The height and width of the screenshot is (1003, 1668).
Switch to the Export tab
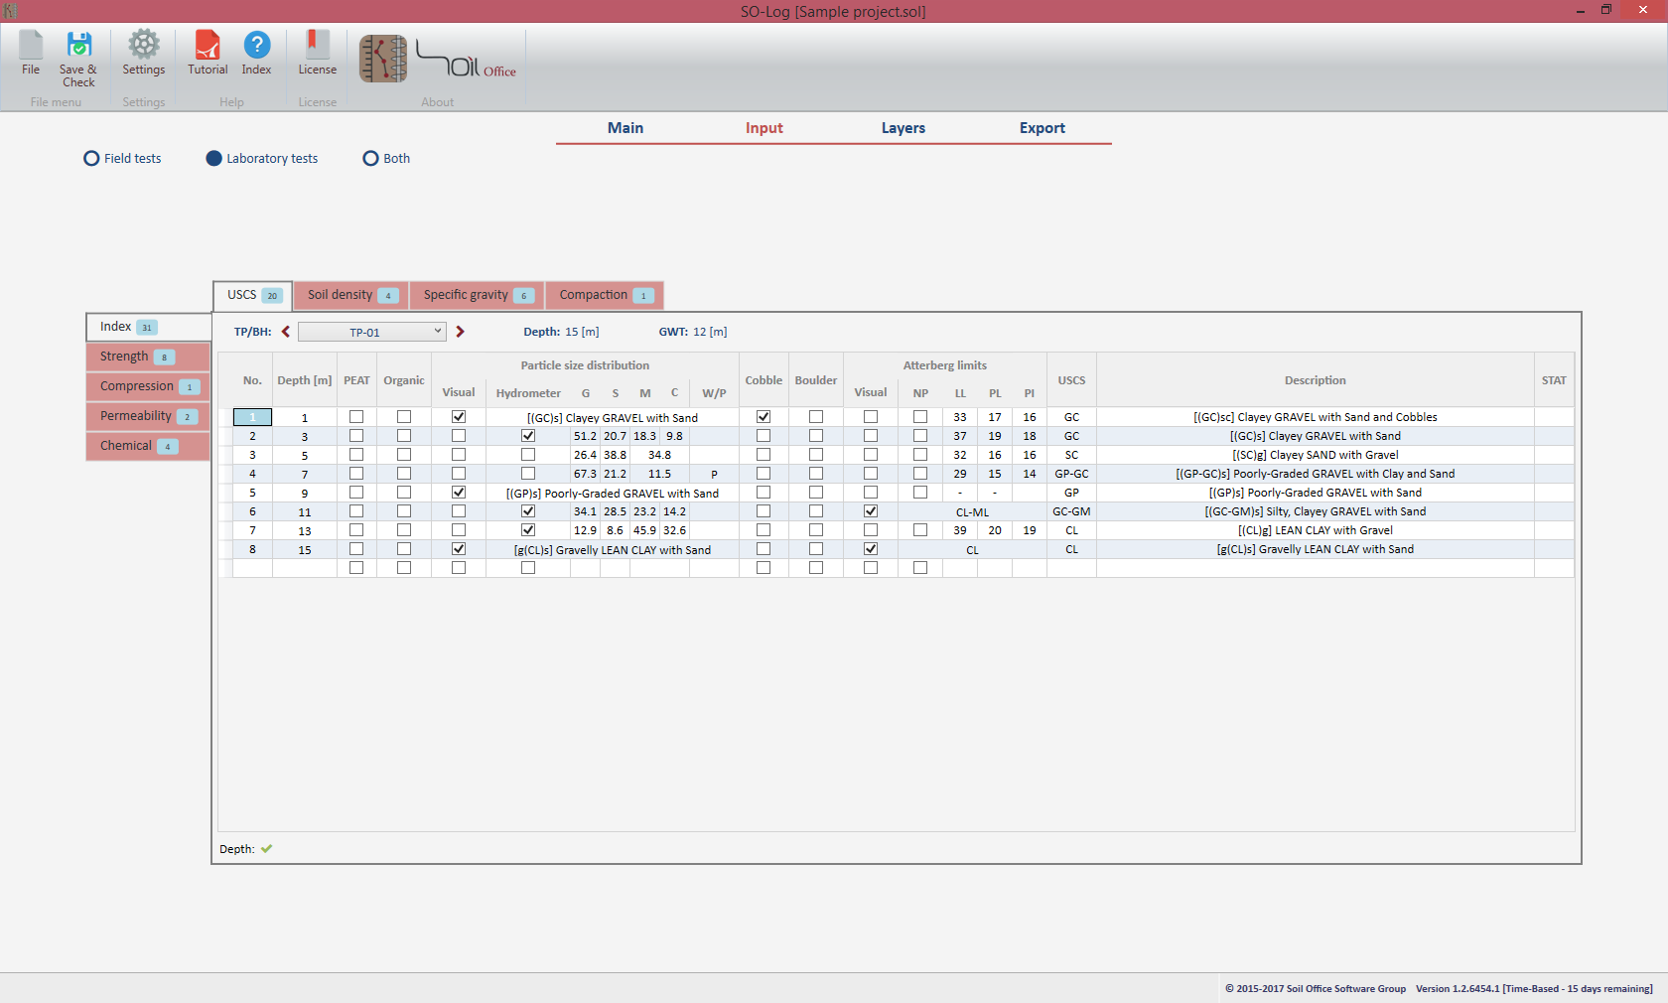(x=1042, y=128)
